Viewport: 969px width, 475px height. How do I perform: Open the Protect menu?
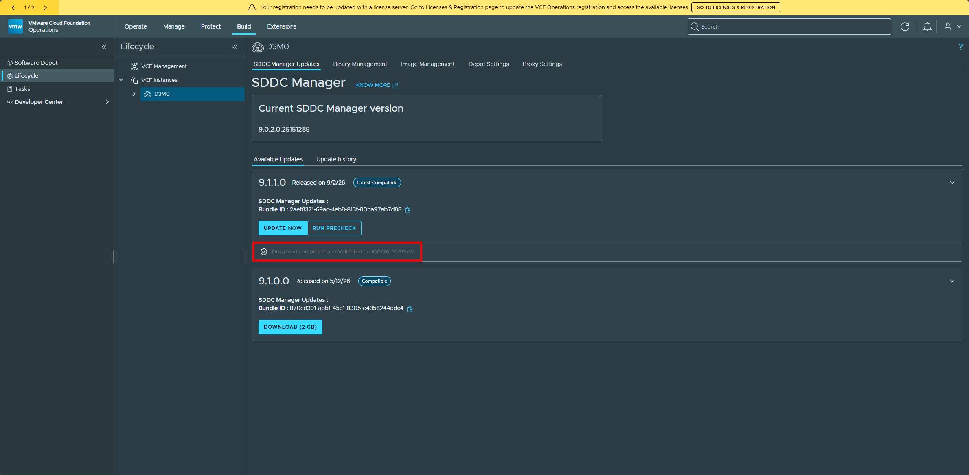tap(211, 26)
